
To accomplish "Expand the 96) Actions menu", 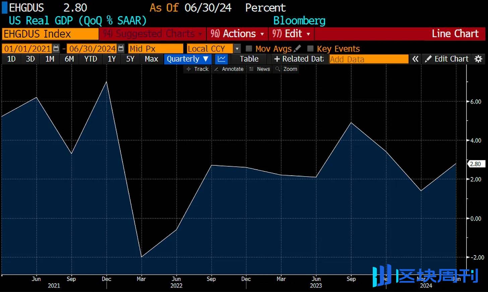I will coord(237,34).
